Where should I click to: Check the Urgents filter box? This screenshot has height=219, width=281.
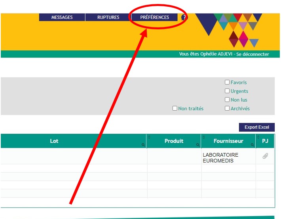[227, 91]
